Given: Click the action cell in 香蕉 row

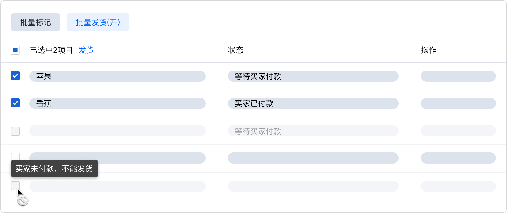Looking at the screenshot, I should tap(458, 103).
